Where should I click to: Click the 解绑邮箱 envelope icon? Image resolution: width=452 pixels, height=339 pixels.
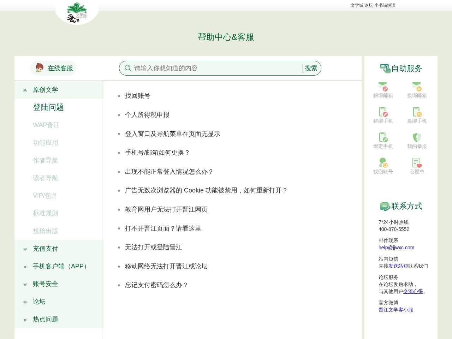(x=383, y=87)
